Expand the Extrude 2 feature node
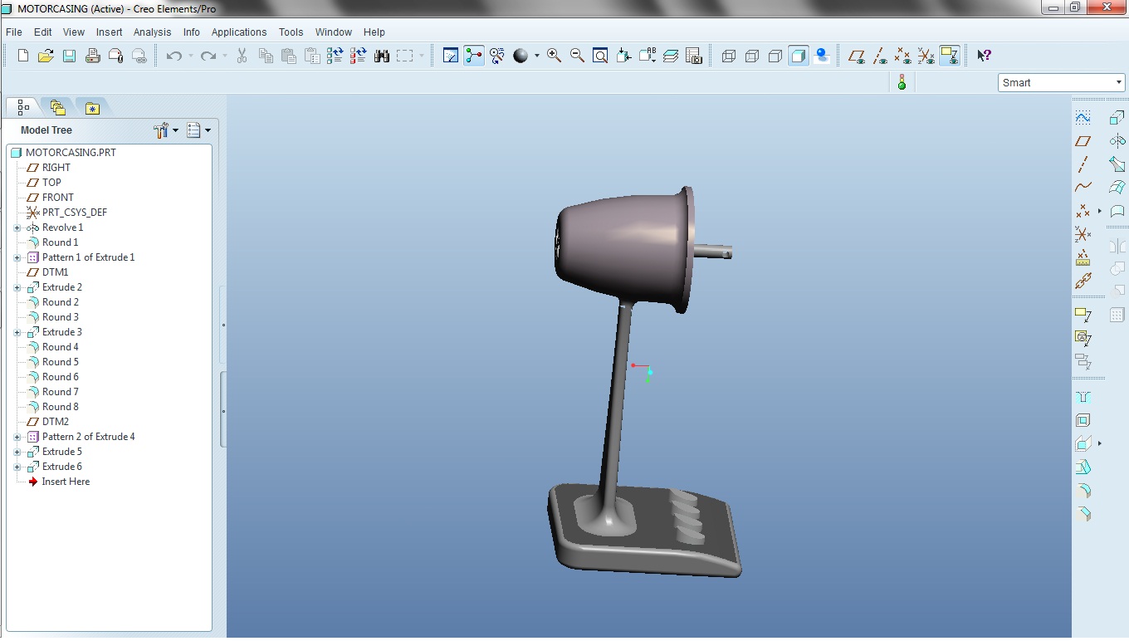The image size is (1129, 641). pyautogui.click(x=17, y=287)
